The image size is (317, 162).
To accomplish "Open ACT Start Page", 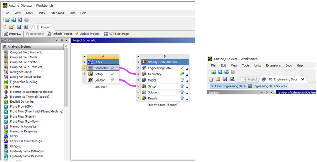I will [x=116, y=34].
